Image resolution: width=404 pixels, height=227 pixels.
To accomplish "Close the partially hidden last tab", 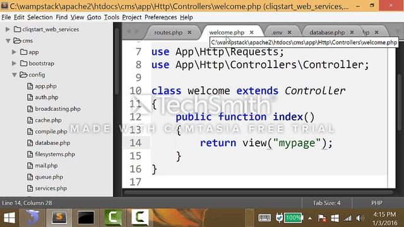I will click(377, 32).
